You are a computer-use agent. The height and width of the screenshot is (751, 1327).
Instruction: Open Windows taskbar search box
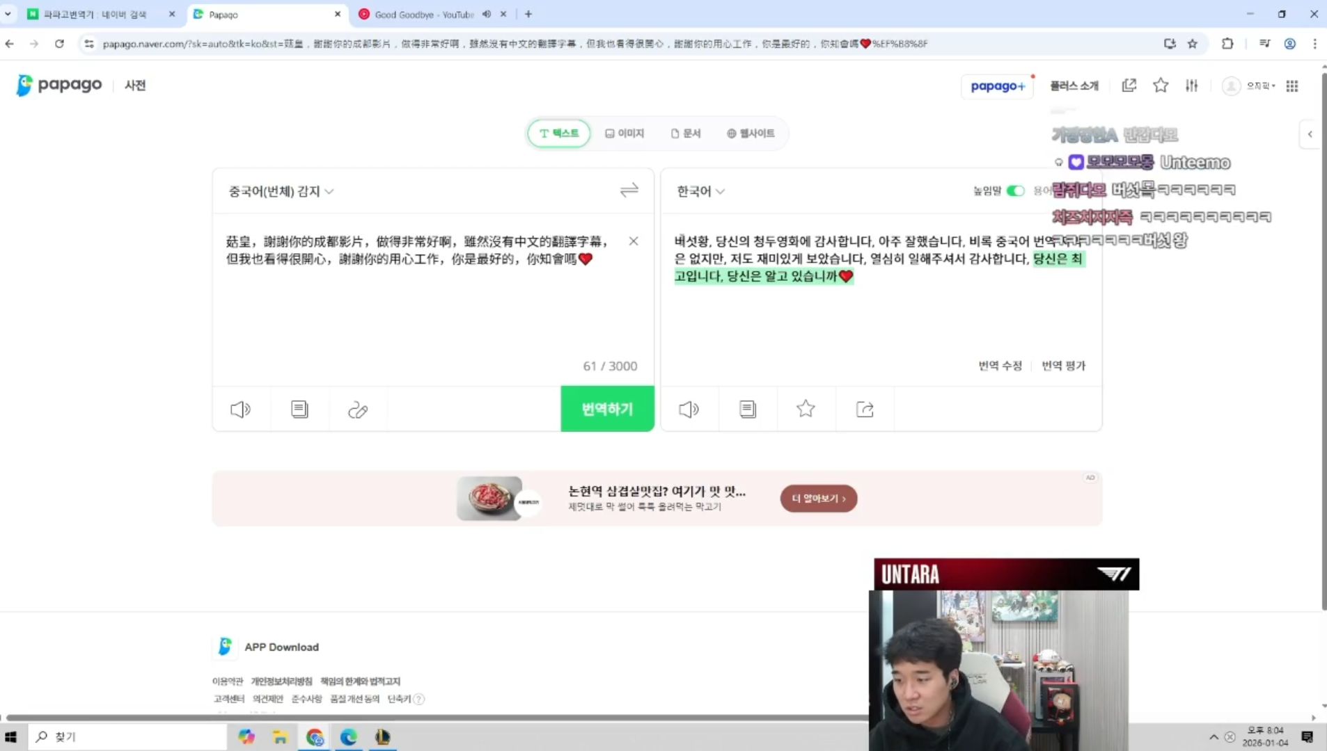[129, 736]
